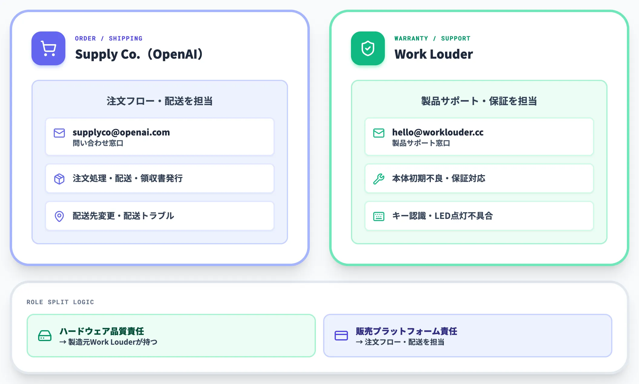Click the 製品サポート・保証を担当 title
The image size is (639, 384).
coord(479,101)
